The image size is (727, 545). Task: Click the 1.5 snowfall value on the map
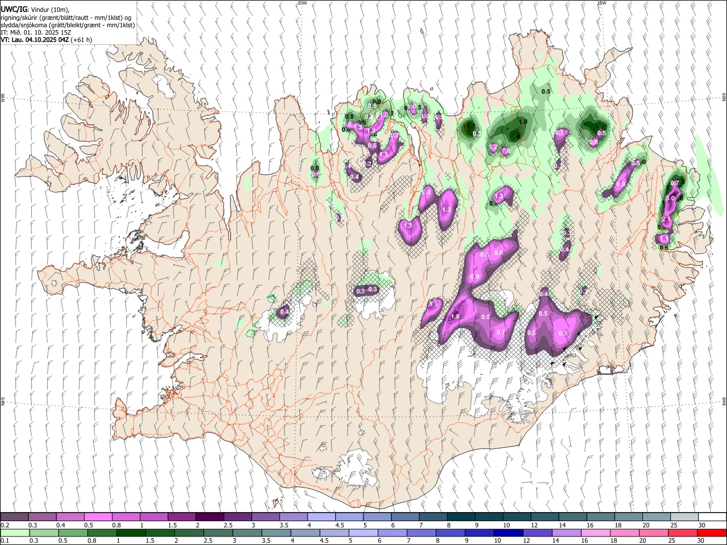coord(434,304)
